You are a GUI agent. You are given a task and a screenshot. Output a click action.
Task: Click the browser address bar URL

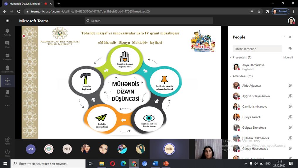91,11
